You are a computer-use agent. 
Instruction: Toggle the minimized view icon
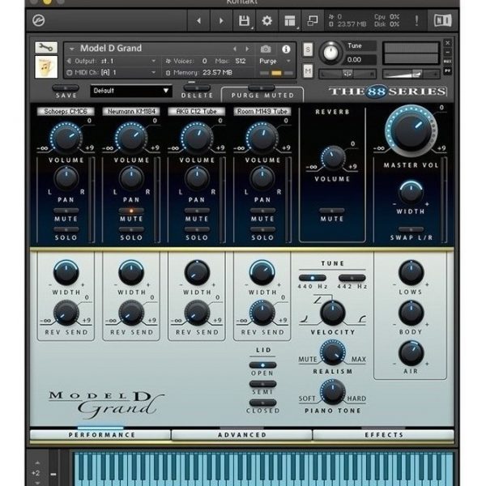tap(313, 21)
